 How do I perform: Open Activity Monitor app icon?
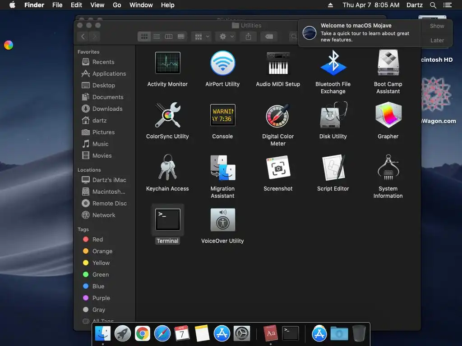click(x=168, y=63)
